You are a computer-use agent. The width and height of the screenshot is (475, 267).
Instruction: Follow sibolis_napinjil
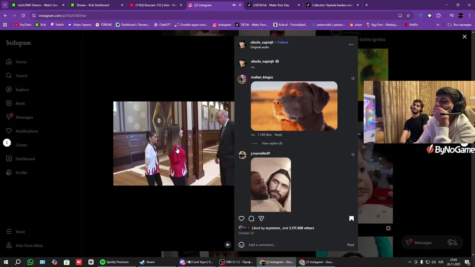coord(283,42)
